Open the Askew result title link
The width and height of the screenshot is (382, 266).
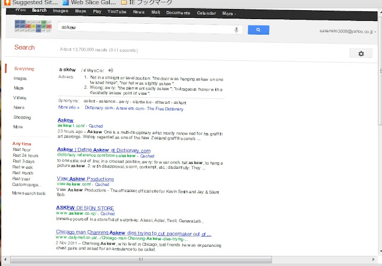click(66, 120)
